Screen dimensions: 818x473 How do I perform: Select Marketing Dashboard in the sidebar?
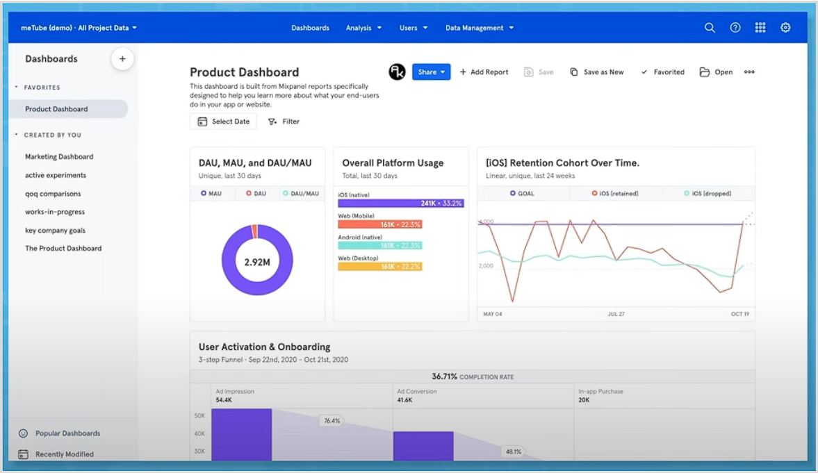pos(59,157)
